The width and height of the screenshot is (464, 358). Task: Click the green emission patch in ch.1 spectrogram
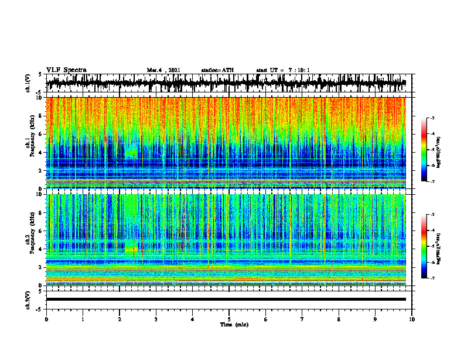131,153
